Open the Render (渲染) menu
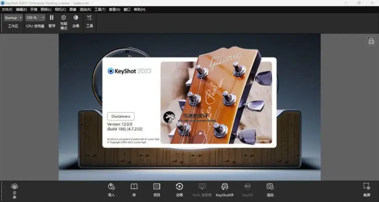 pyautogui.click(x=85, y=9)
